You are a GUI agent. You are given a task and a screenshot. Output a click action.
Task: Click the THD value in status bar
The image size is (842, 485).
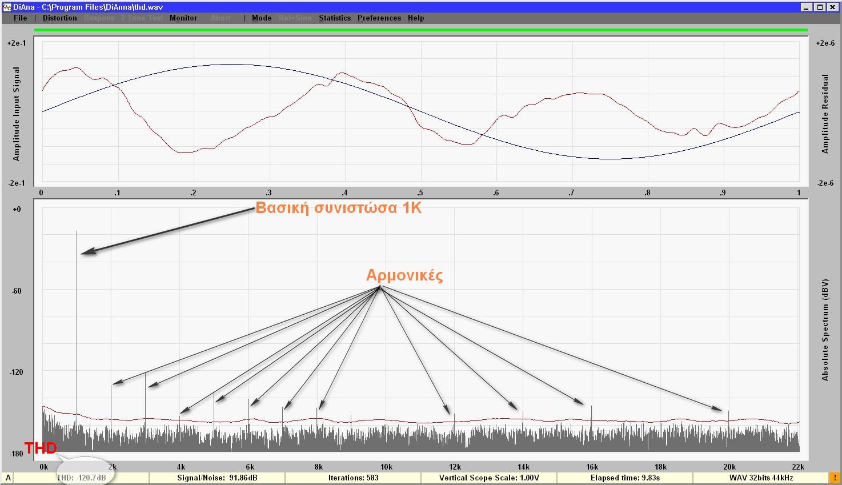point(81,478)
